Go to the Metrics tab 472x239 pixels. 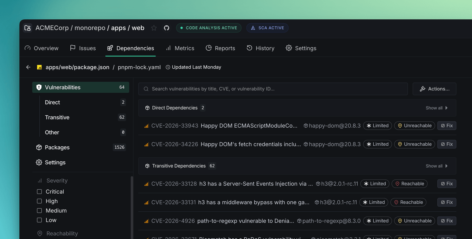point(180,48)
